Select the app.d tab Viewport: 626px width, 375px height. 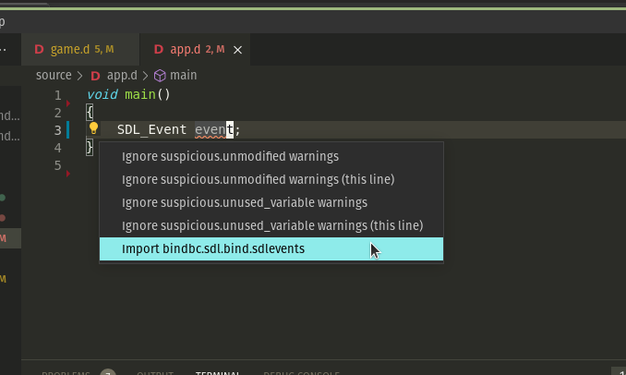coord(195,50)
